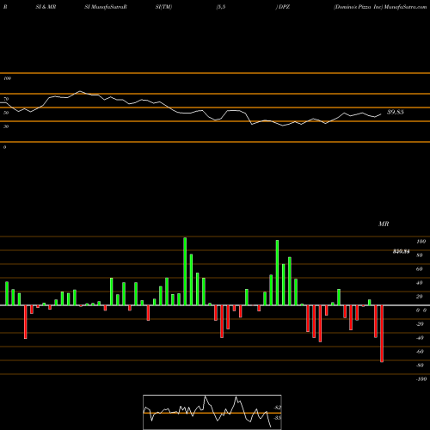Click the SI & MR header text
The width and height of the screenshot is (430, 430).
click(x=46, y=7)
